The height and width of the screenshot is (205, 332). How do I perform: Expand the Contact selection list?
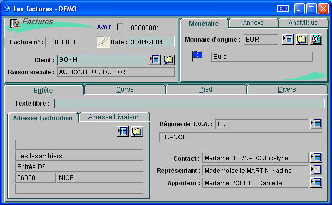[x=316, y=158]
